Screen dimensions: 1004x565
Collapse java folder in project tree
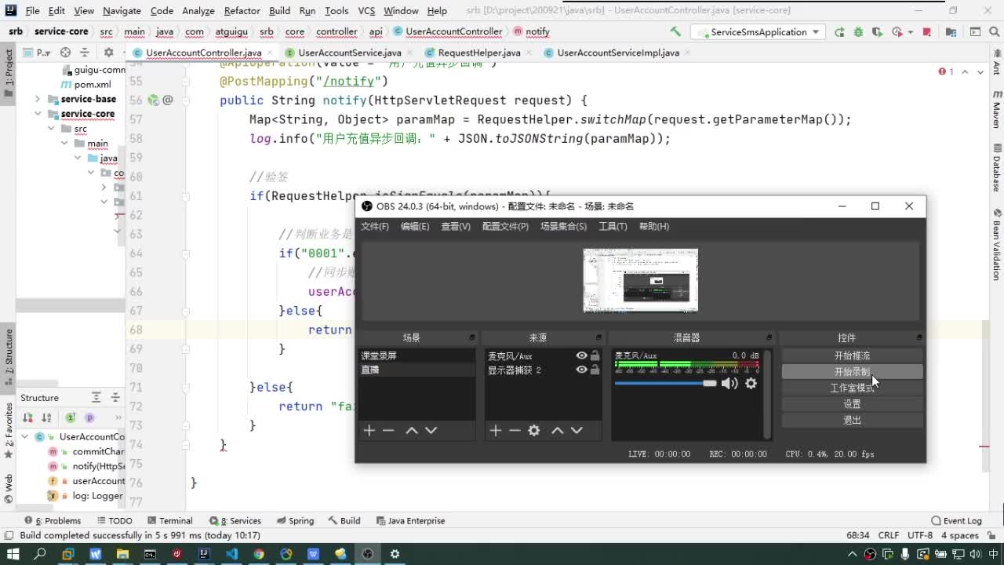coord(78,158)
